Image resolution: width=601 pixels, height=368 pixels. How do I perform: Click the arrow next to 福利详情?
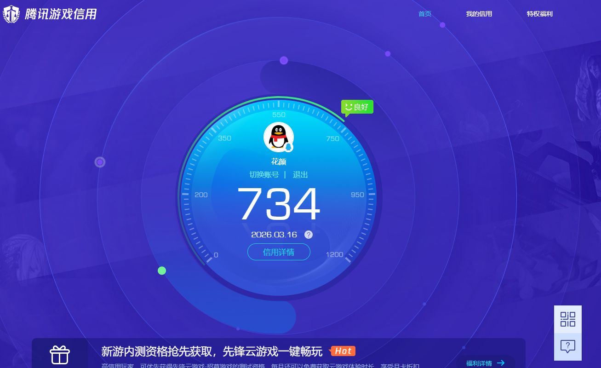tap(501, 363)
